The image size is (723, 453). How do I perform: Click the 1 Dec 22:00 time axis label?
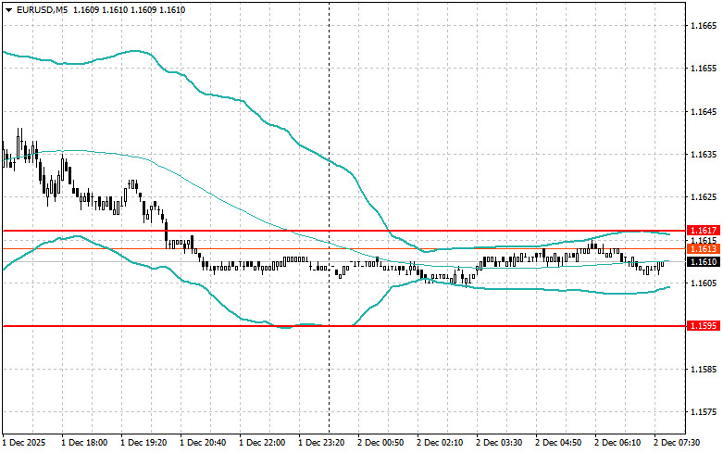tap(262, 443)
